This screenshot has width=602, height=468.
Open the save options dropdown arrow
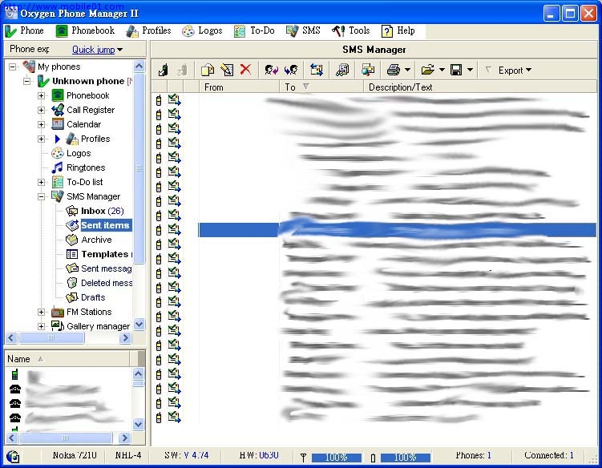click(470, 70)
